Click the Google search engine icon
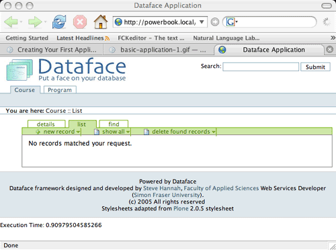Screen dimensions: 336x250 click(x=230, y=22)
